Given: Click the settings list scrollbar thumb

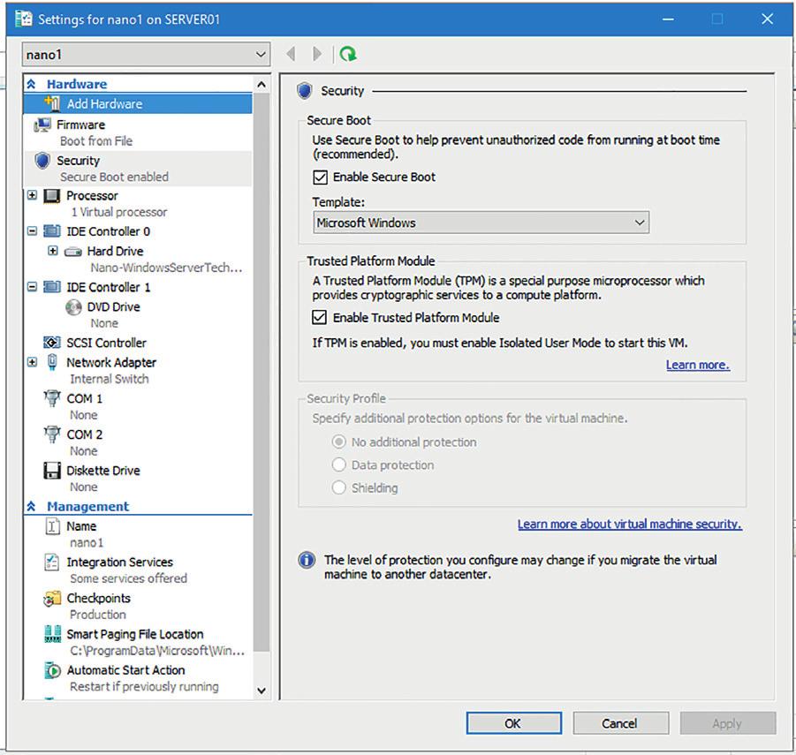Looking at the screenshot, I should pyautogui.click(x=262, y=372).
